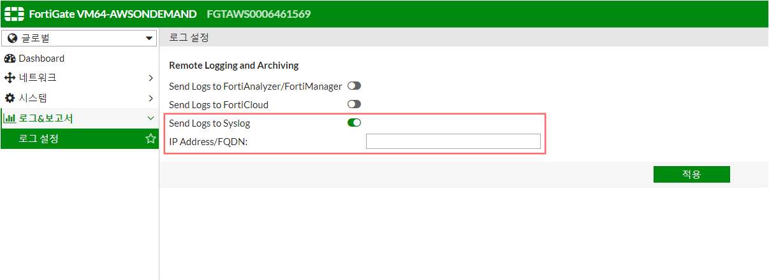The height and width of the screenshot is (280, 769).
Task: Open the 네트워크 sidebar item
Action: (x=80, y=78)
